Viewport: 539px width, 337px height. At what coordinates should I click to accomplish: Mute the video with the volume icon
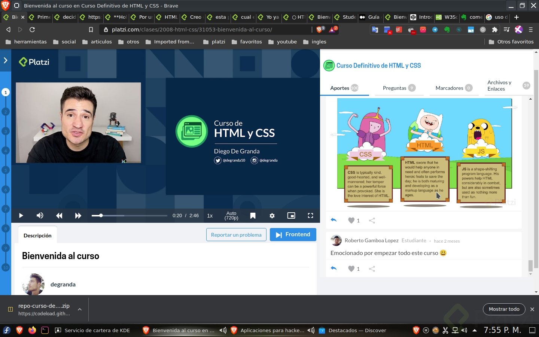[x=40, y=216]
